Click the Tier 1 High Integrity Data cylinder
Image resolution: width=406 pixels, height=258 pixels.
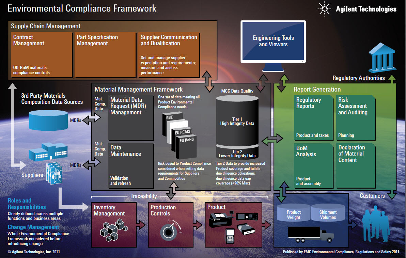pyautogui.click(x=237, y=121)
